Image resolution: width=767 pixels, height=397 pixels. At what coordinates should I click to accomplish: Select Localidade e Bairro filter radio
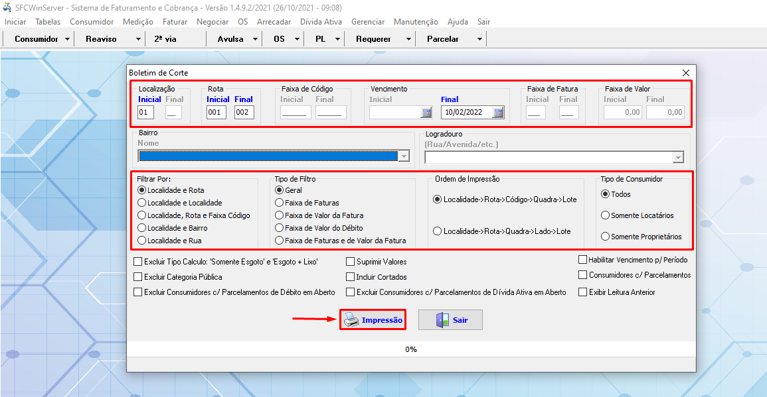pyautogui.click(x=141, y=228)
